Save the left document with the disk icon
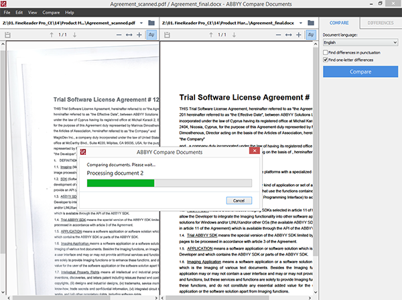This screenshot has height=300, width=402. pos(7,35)
